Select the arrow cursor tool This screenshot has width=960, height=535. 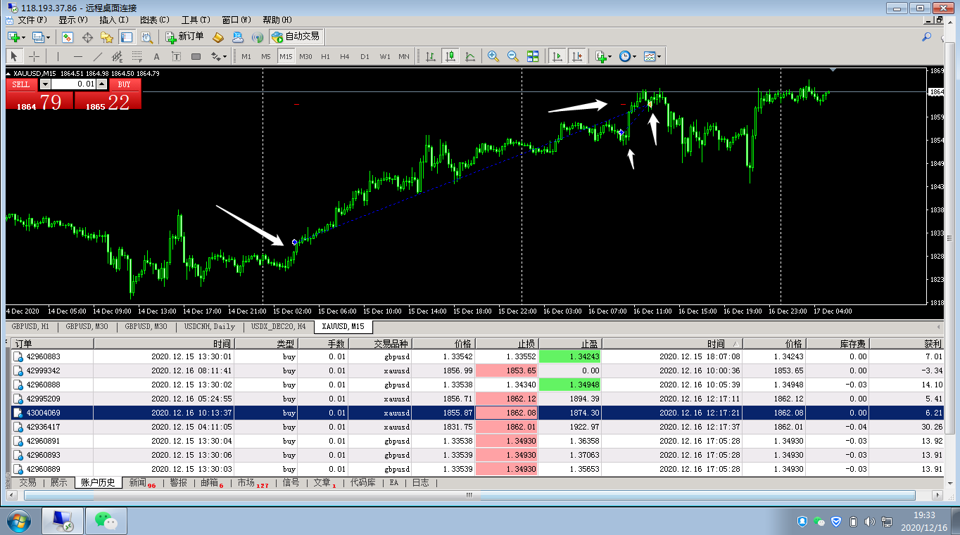[14, 56]
